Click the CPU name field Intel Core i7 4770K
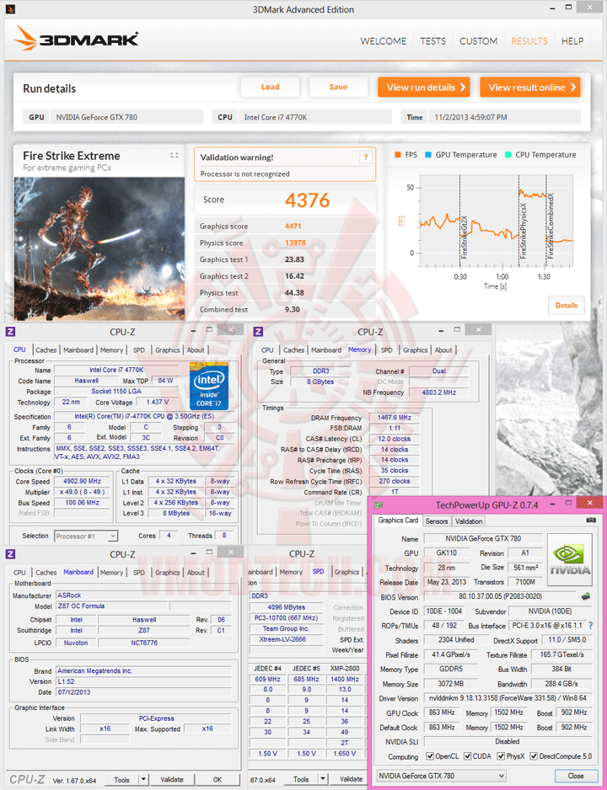Screen dimensions: 607x790 pyautogui.click(x=314, y=117)
